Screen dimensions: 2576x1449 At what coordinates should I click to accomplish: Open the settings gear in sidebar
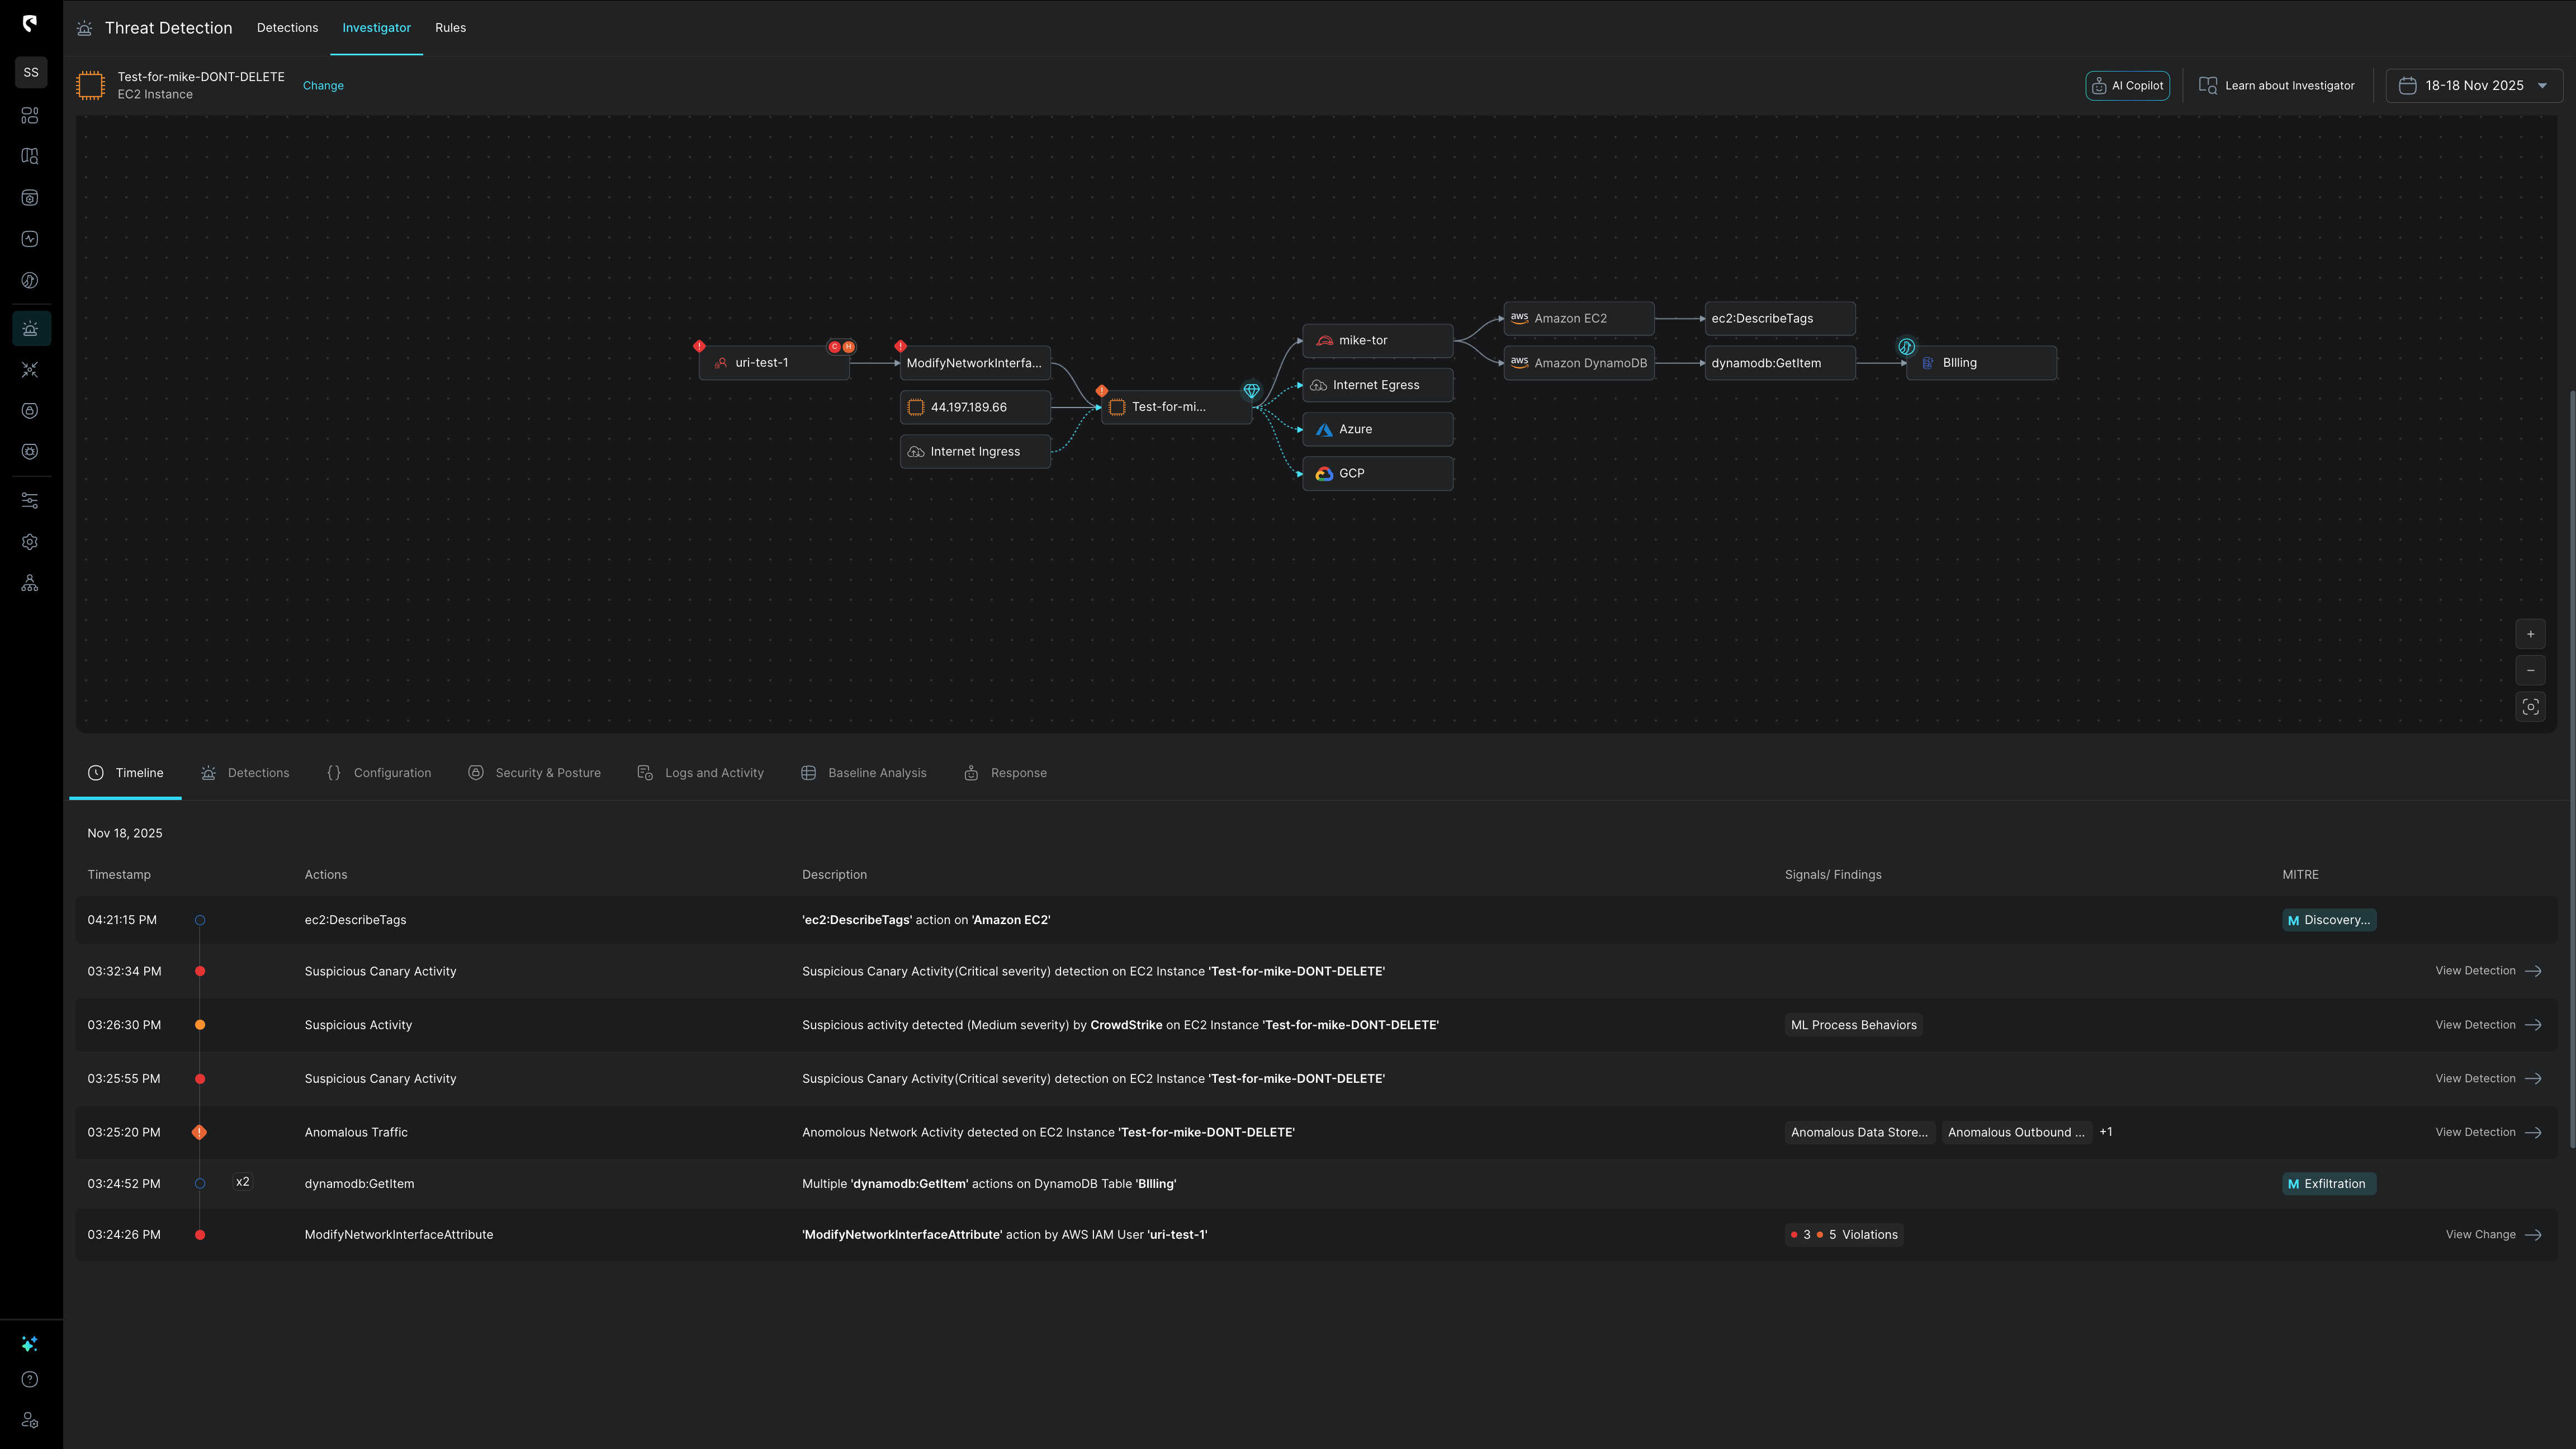coord(30,542)
